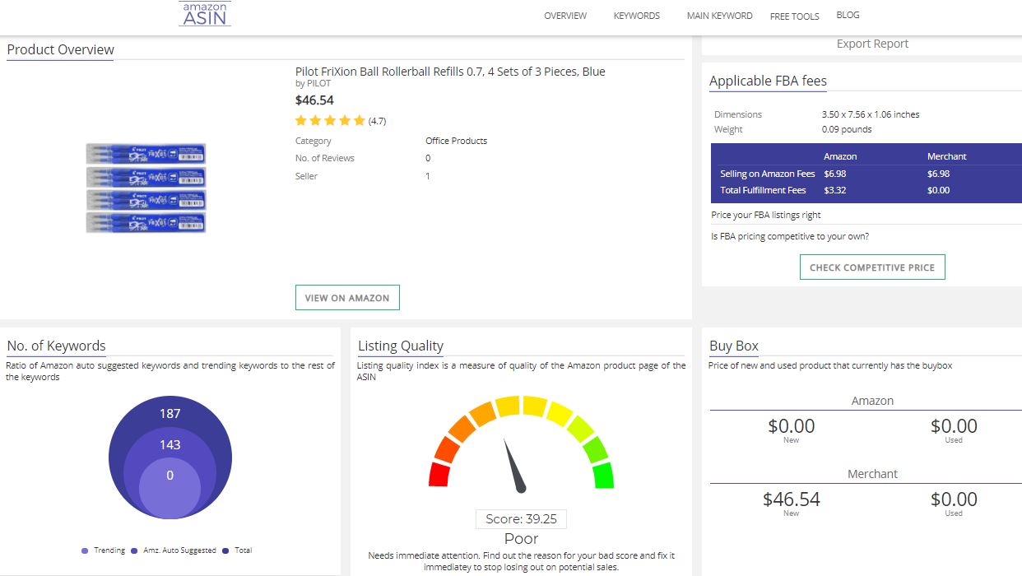Click the Office Products category value
Viewport: 1022px width, 576px height.
tap(456, 141)
